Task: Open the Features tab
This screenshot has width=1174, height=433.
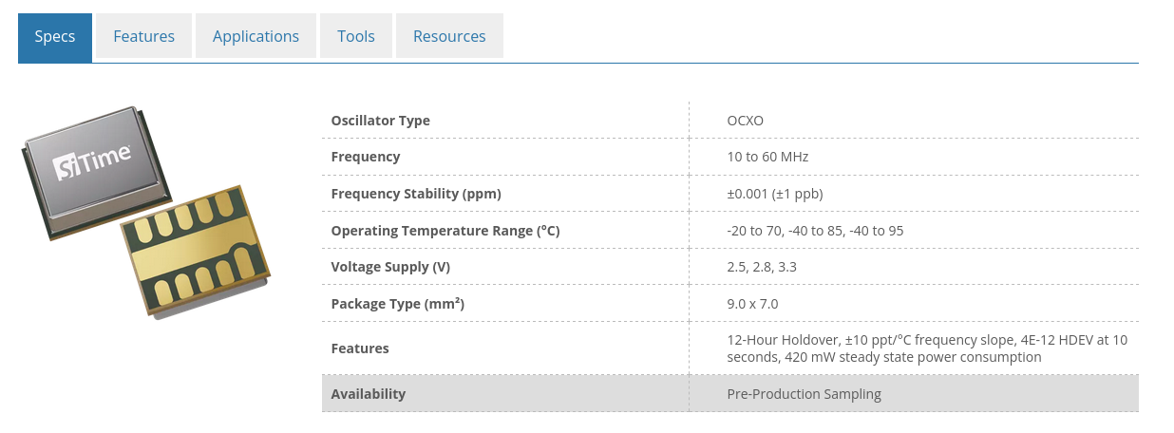Action: pyautogui.click(x=143, y=37)
